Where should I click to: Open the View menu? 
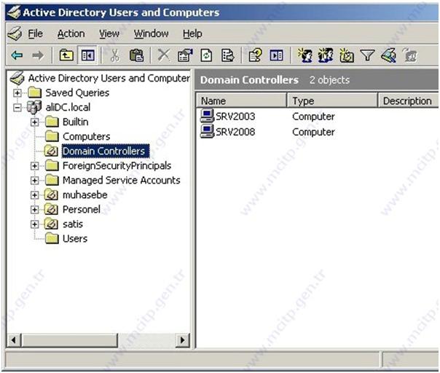[x=109, y=34]
